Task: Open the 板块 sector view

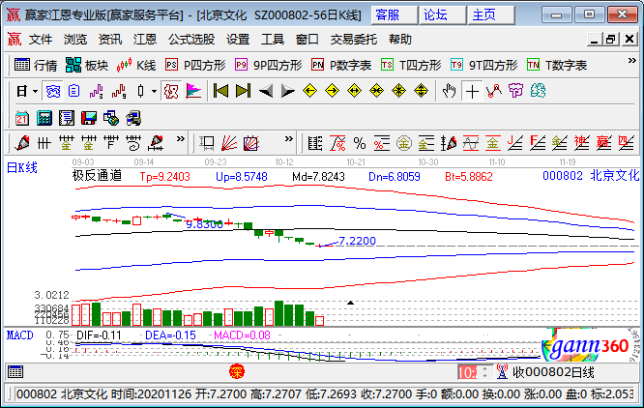Action: (87, 65)
